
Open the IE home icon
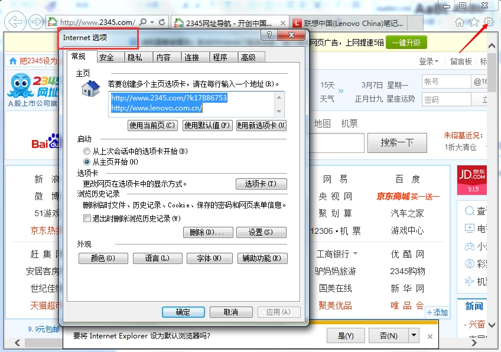[460, 22]
